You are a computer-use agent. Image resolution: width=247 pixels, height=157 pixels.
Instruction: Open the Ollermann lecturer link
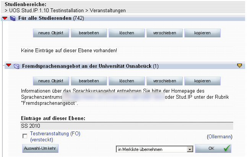pos(219,136)
